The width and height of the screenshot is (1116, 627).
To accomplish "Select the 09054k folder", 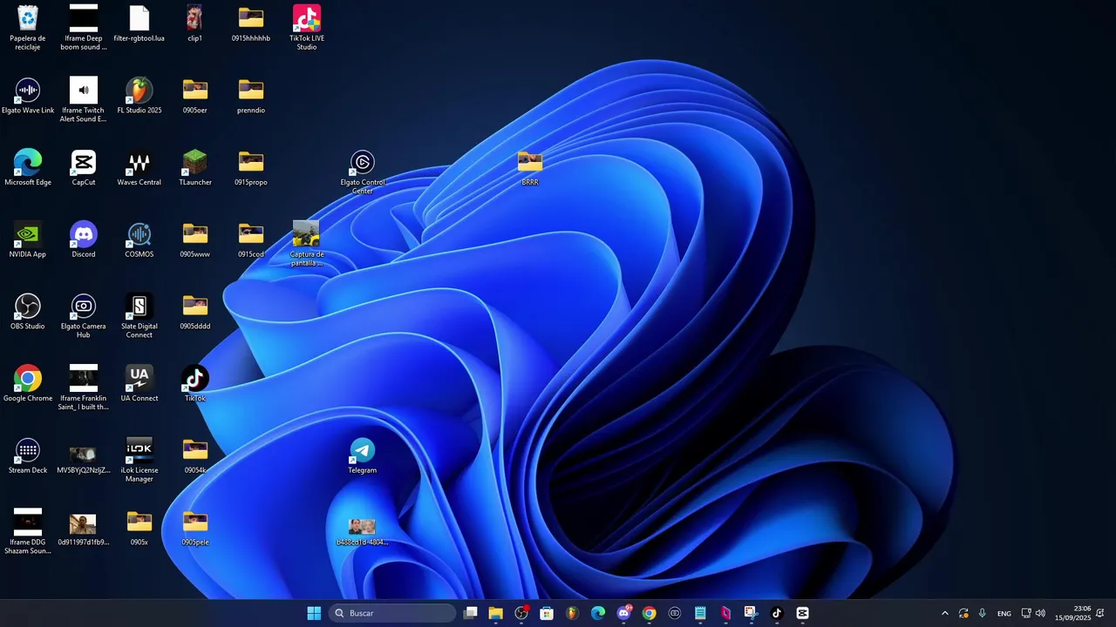I will pyautogui.click(x=195, y=456).
